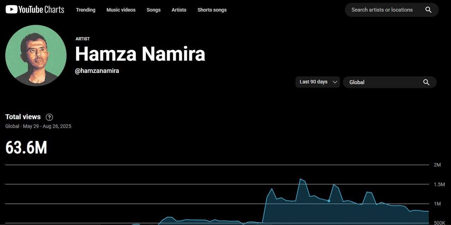Open the Trending charts tab
The width and height of the screenshot is (451, 225).
86,10
